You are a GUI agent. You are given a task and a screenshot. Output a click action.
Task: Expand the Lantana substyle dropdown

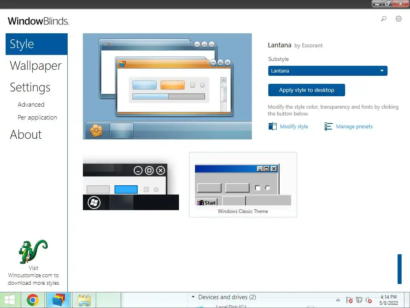328,71
